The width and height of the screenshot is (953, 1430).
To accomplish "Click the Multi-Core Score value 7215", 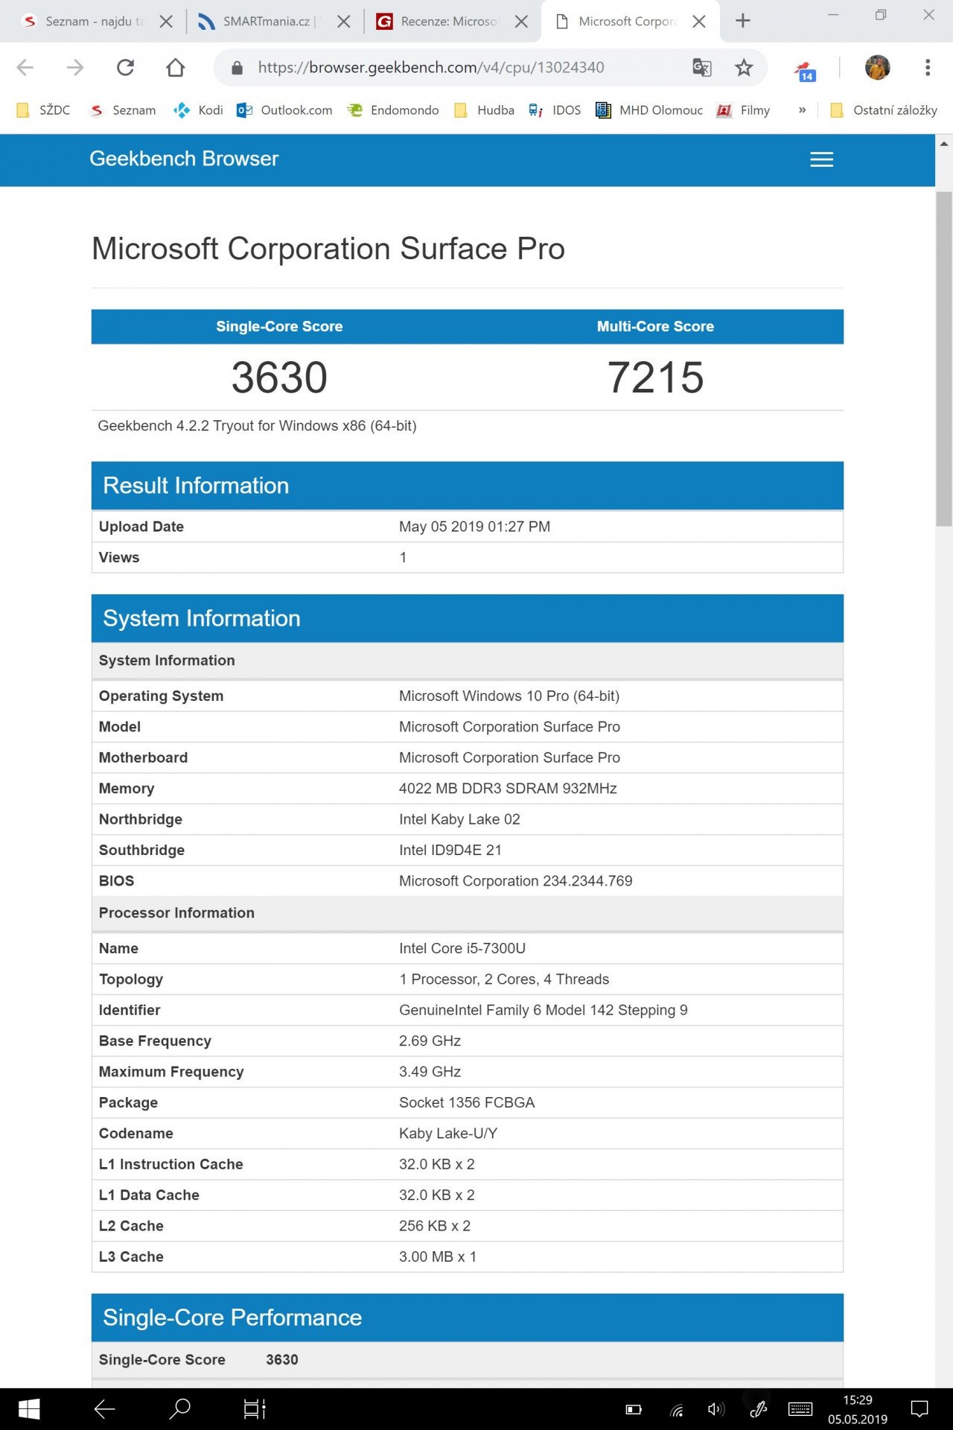I will 655,378.
